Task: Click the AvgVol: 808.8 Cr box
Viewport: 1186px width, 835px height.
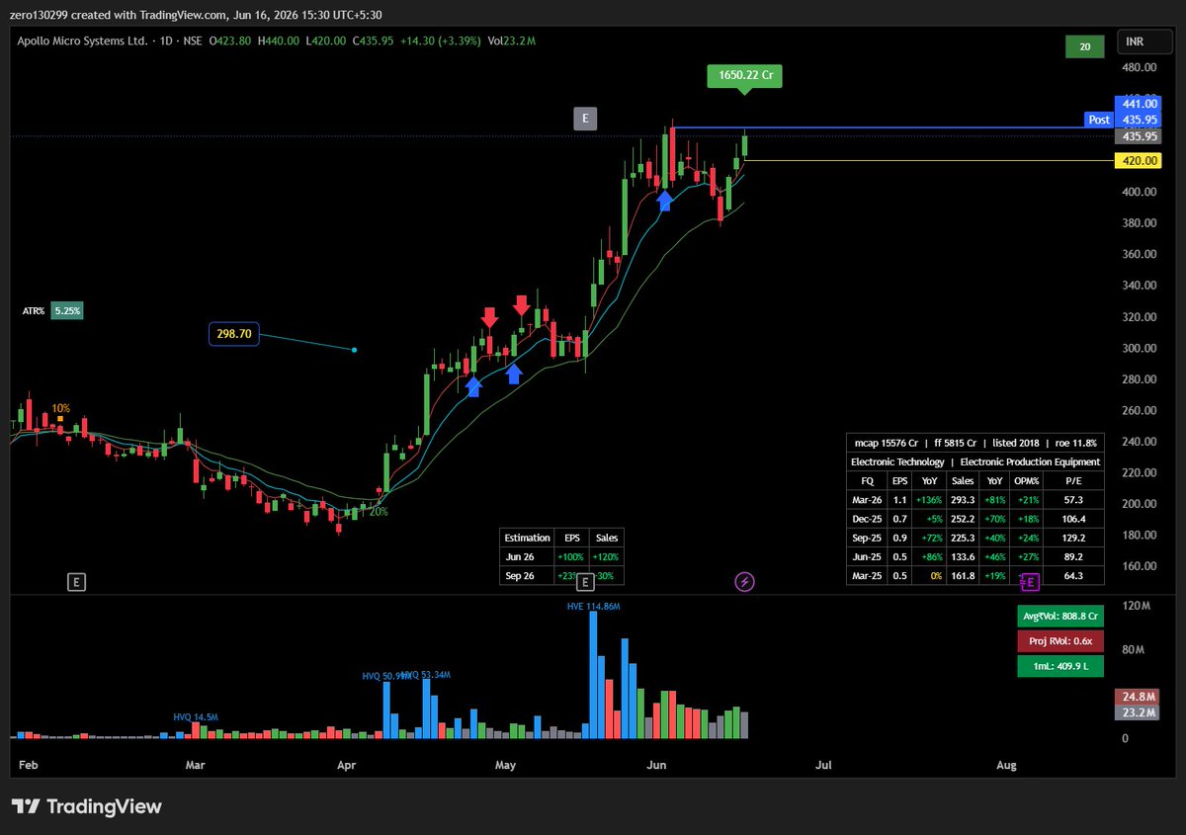Action: point(1060,616)
